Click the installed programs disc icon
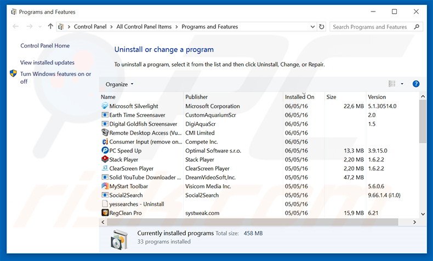Viewport: 433px width, 261px height. pyautogui.click(x=119, y=239)
